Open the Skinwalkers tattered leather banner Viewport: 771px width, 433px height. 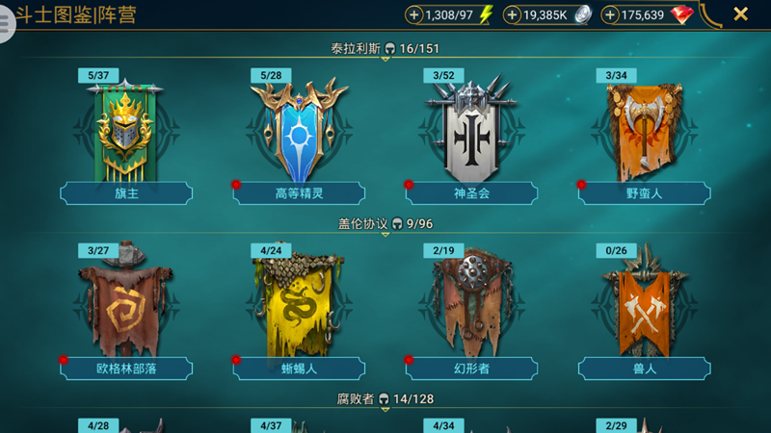click(x=471, y=302)
